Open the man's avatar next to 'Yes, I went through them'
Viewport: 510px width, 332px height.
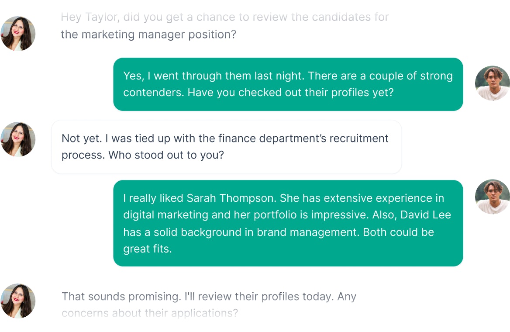pyautogui.click(x=493, y=83)
